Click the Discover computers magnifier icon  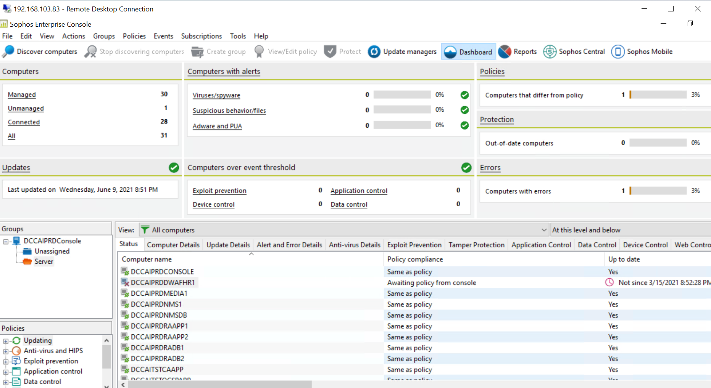[8, 51]
